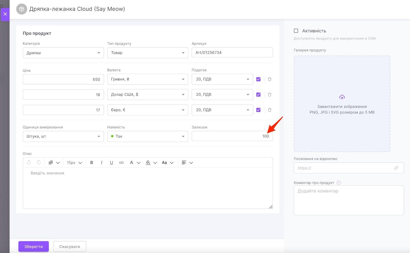Enable the Активність checkbox

[296, 31]
